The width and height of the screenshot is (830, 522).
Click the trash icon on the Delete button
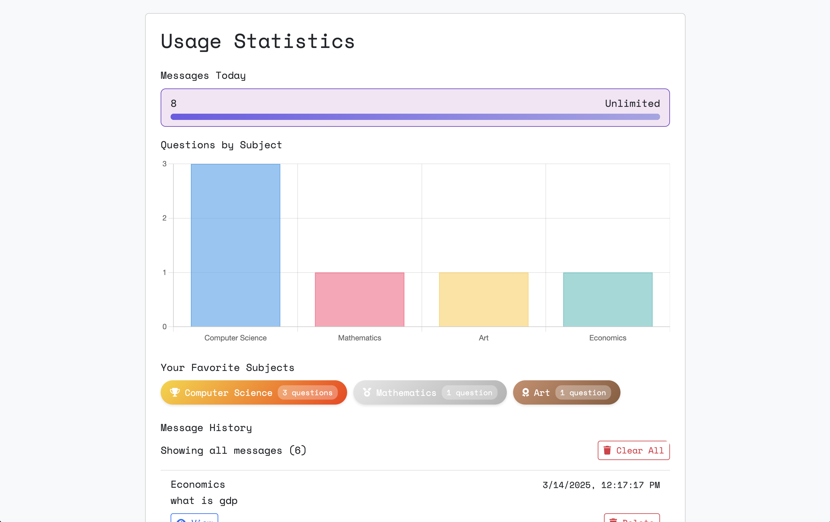613,520
